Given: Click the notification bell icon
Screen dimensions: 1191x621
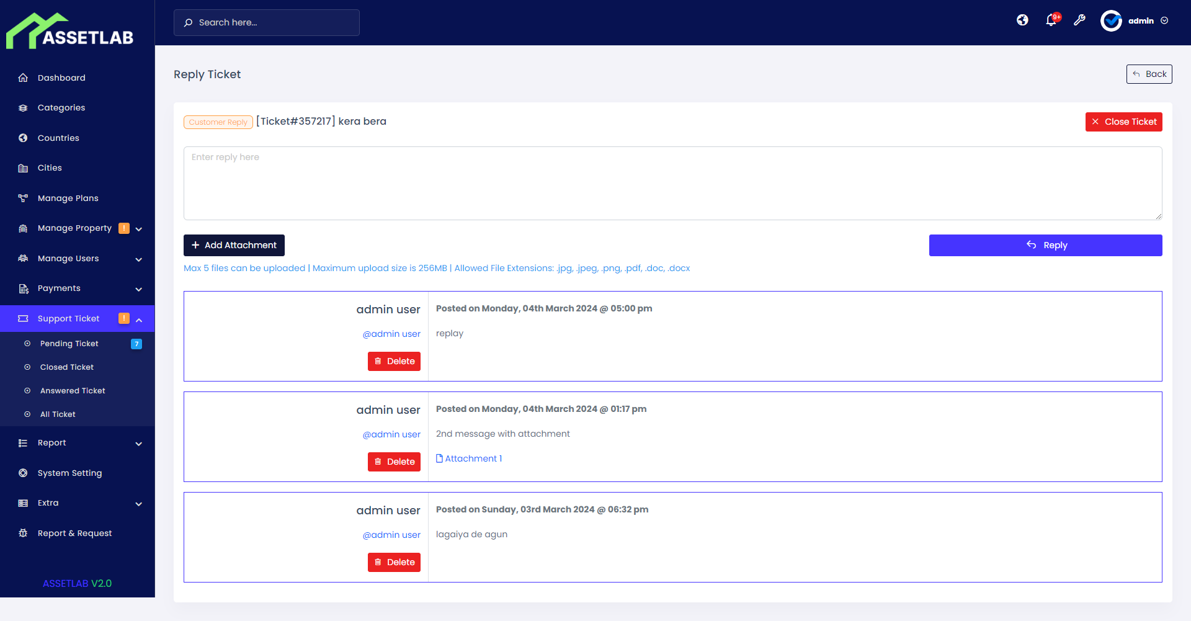Looking at the screenshot, I should [x=1051, y=20].
